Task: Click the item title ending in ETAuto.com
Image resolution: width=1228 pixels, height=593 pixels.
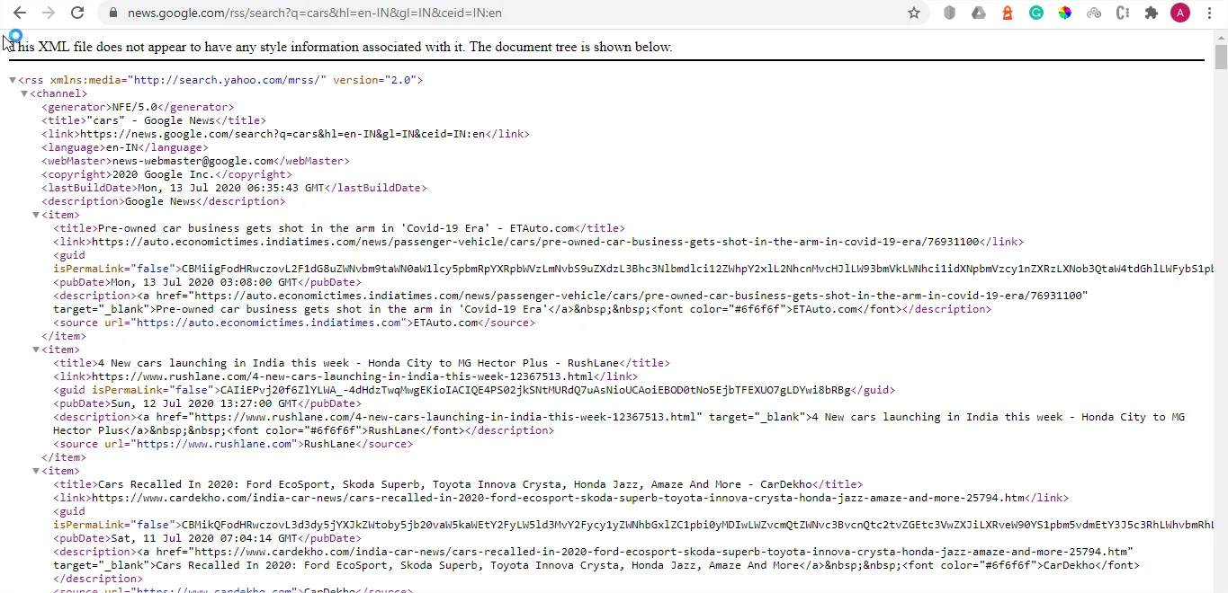Action: (339, 228)
